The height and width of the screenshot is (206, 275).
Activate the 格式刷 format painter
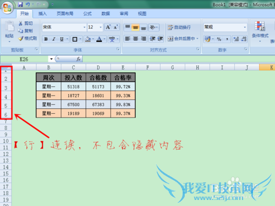(x=28, y=38)
